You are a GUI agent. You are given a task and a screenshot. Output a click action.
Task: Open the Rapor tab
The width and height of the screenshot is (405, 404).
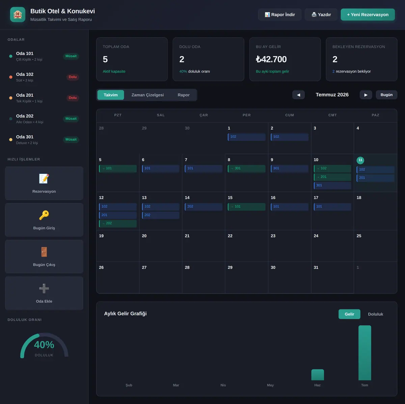(x=184, y=95)
